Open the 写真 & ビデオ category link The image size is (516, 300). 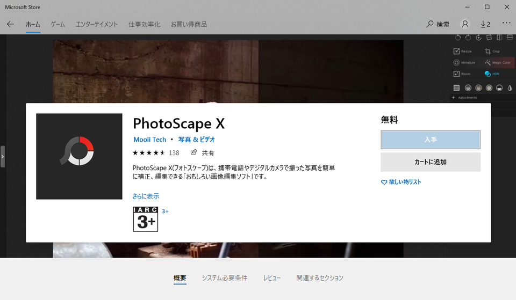click(197, 140)
